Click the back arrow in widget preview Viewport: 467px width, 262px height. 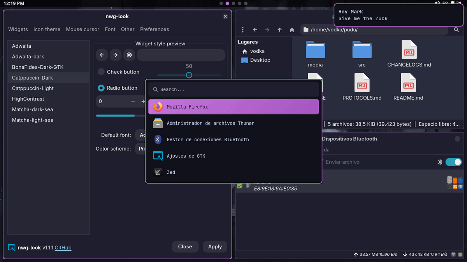point(102,55)
